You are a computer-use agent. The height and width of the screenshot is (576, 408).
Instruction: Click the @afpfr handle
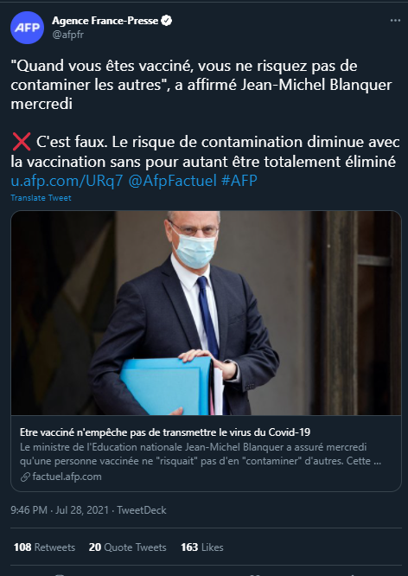[x=68, y=35]
